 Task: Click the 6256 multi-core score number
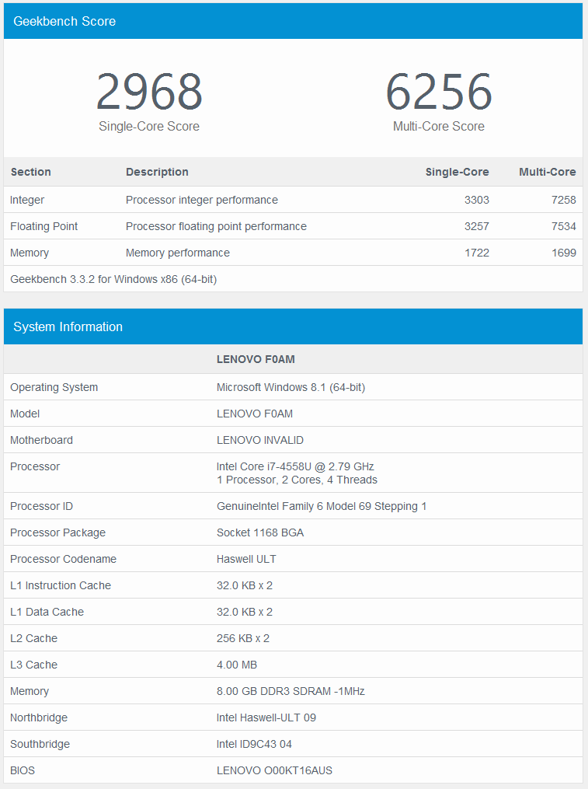(439, 93)
